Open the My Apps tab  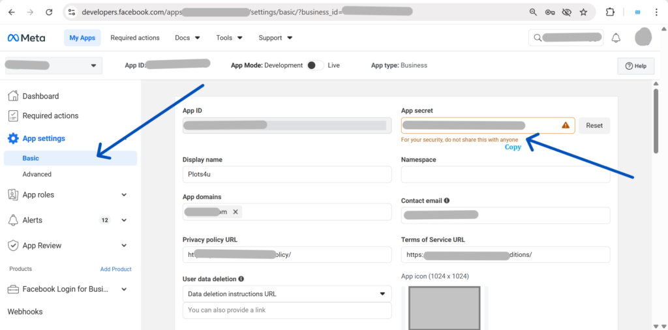(82, 38)
